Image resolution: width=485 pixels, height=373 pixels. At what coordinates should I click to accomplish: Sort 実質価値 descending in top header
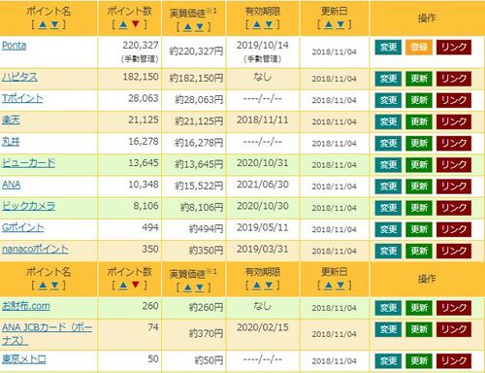click(x=200, y=26)
